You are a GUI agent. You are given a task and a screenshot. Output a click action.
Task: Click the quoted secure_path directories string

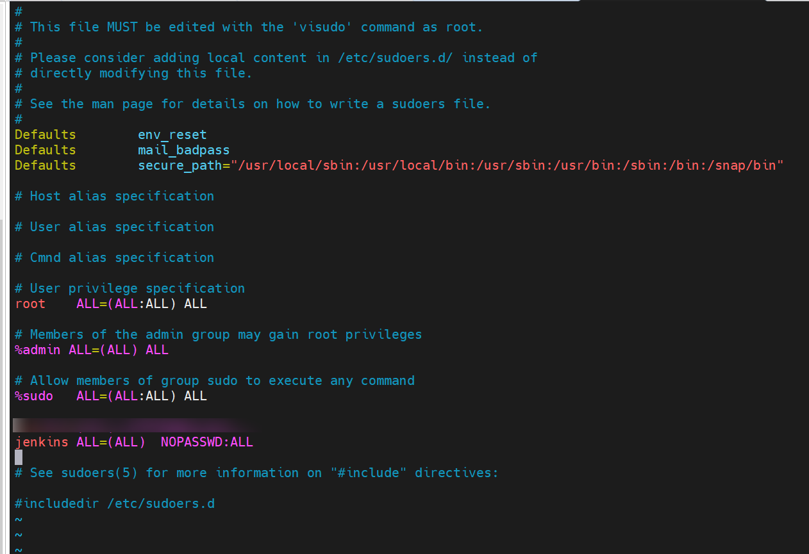pyautogui.click(x=507, y=165)
